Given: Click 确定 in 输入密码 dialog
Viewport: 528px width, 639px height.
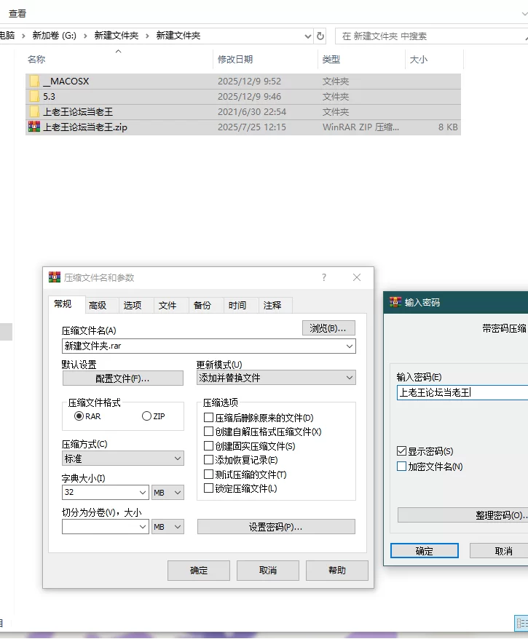Looking at the screenshot, I should pyautogui.click(x=425, y=551).
